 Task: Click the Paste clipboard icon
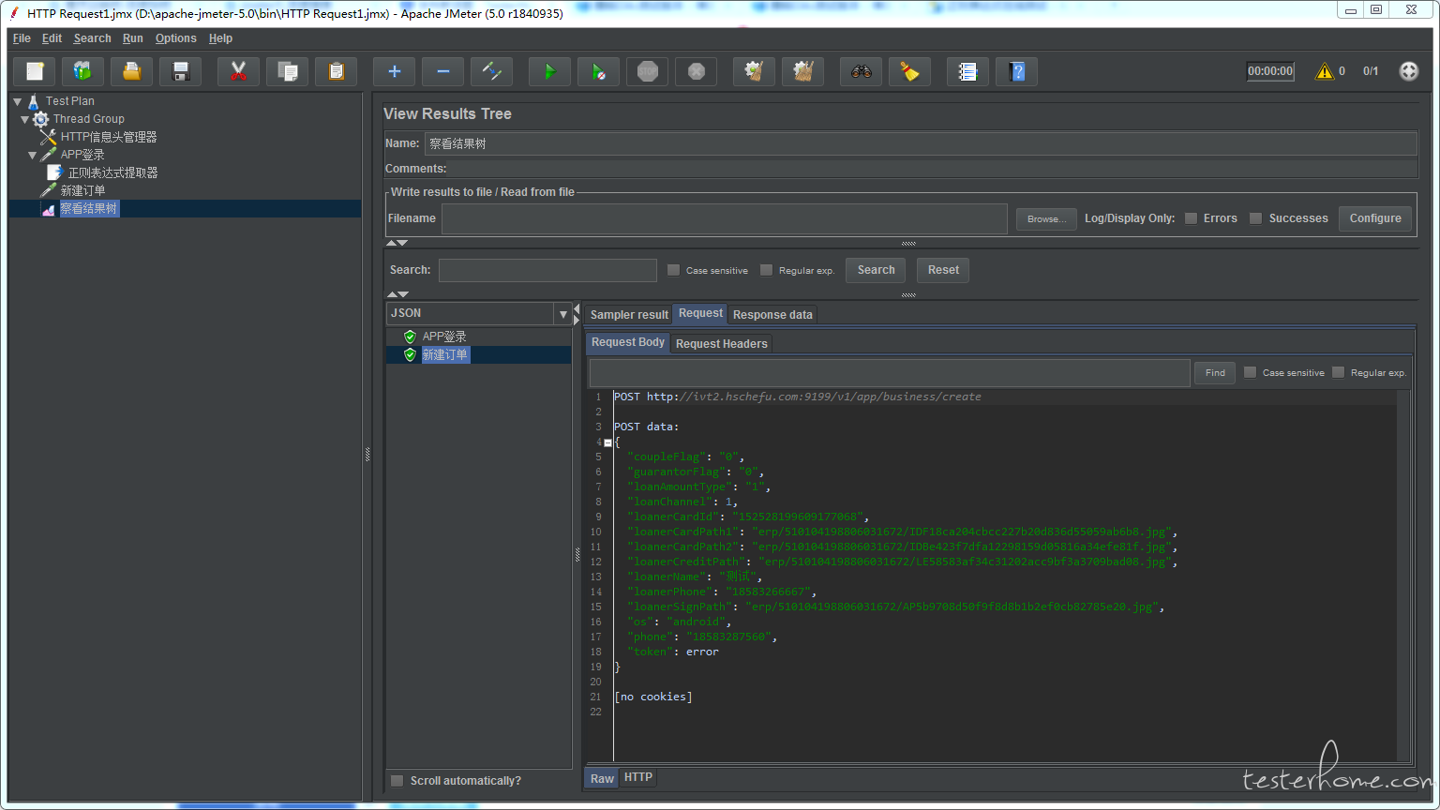(337, 71)
